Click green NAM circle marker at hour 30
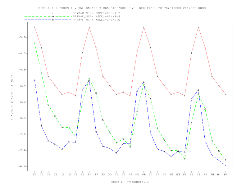The height and width of the screenshot is (190, 246). [x=103, y=120]
